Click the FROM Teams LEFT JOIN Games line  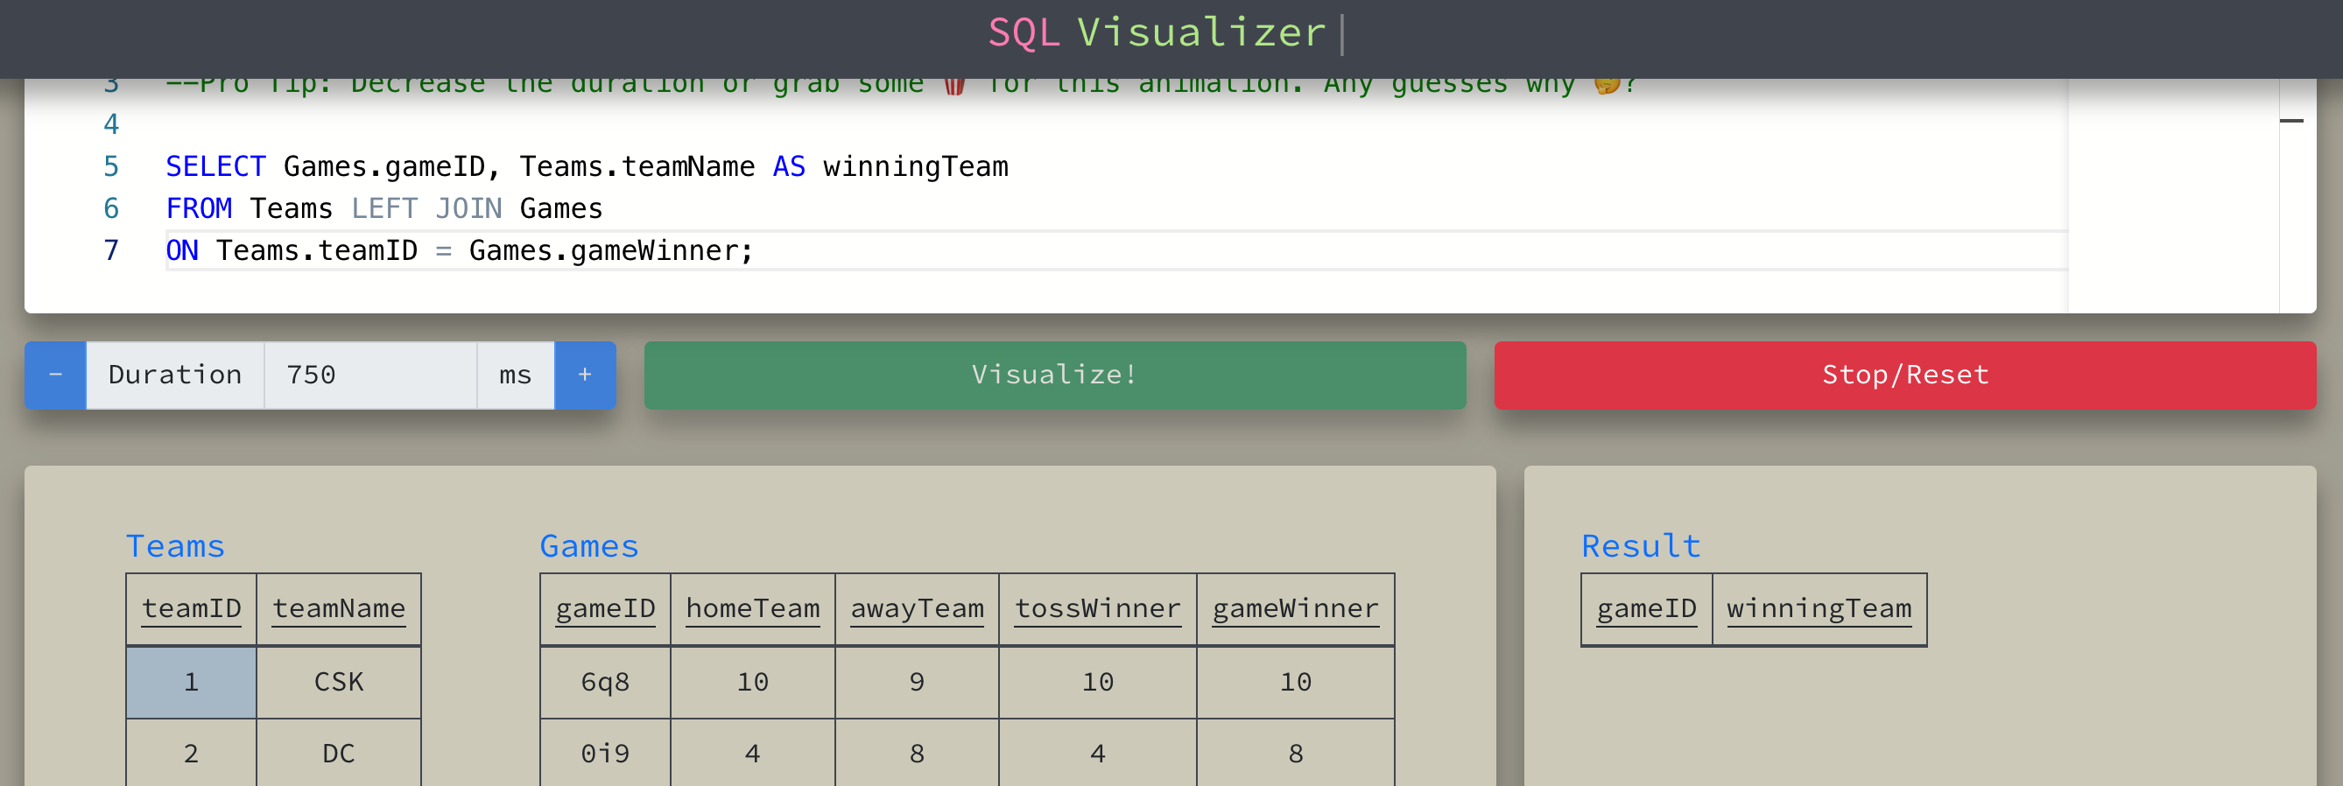click(x=383, y=208)
